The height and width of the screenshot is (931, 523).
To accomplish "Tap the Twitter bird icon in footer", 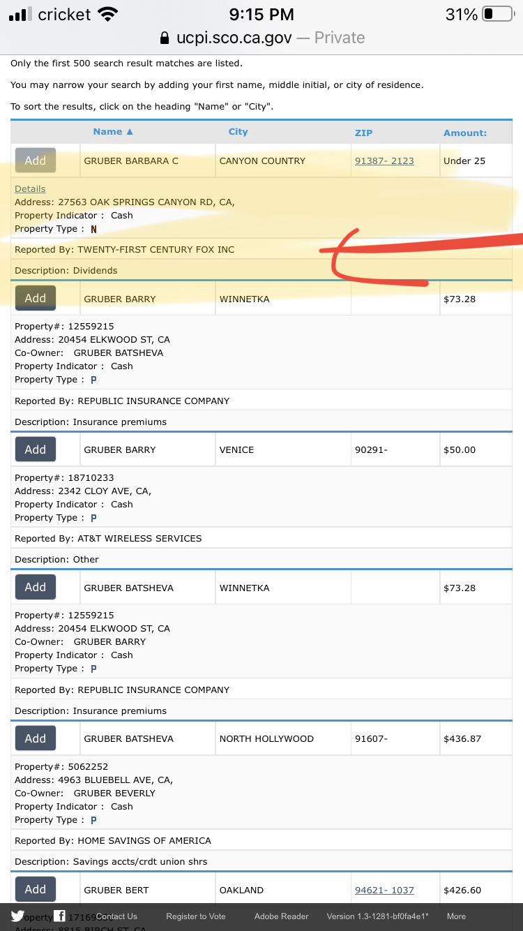I will tap(17, 916).
